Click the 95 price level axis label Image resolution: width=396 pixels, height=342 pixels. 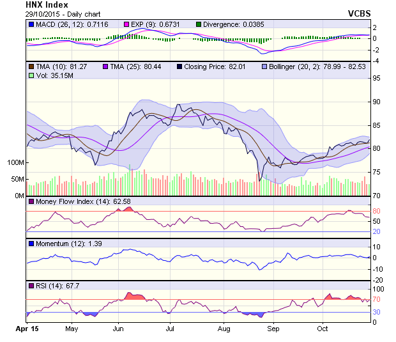[x=377, y=78]
